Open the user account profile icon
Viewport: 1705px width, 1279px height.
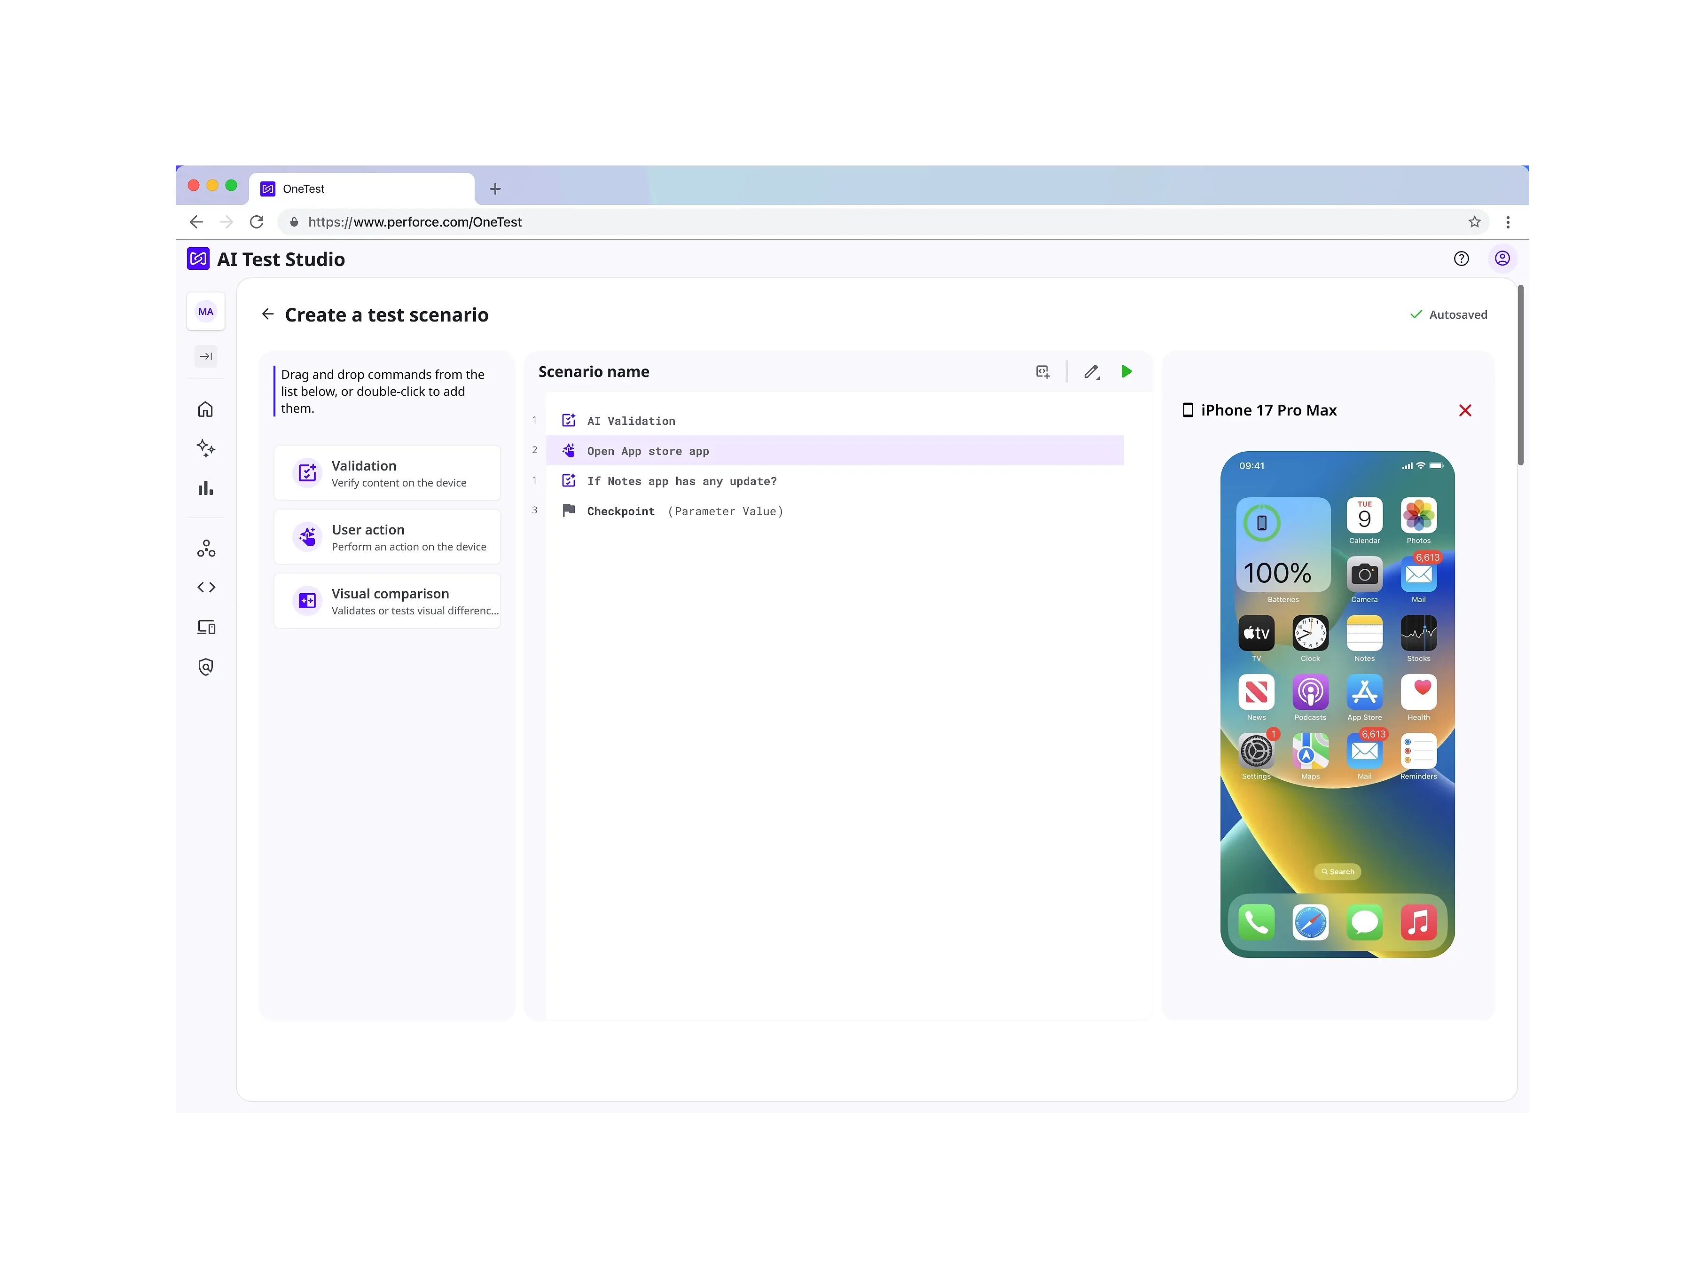[1502, 258]
